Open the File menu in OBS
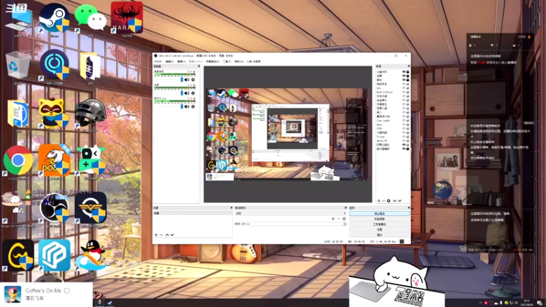This screenshot has height=307, width=546. pyautogui.click(x=158, y=61)
